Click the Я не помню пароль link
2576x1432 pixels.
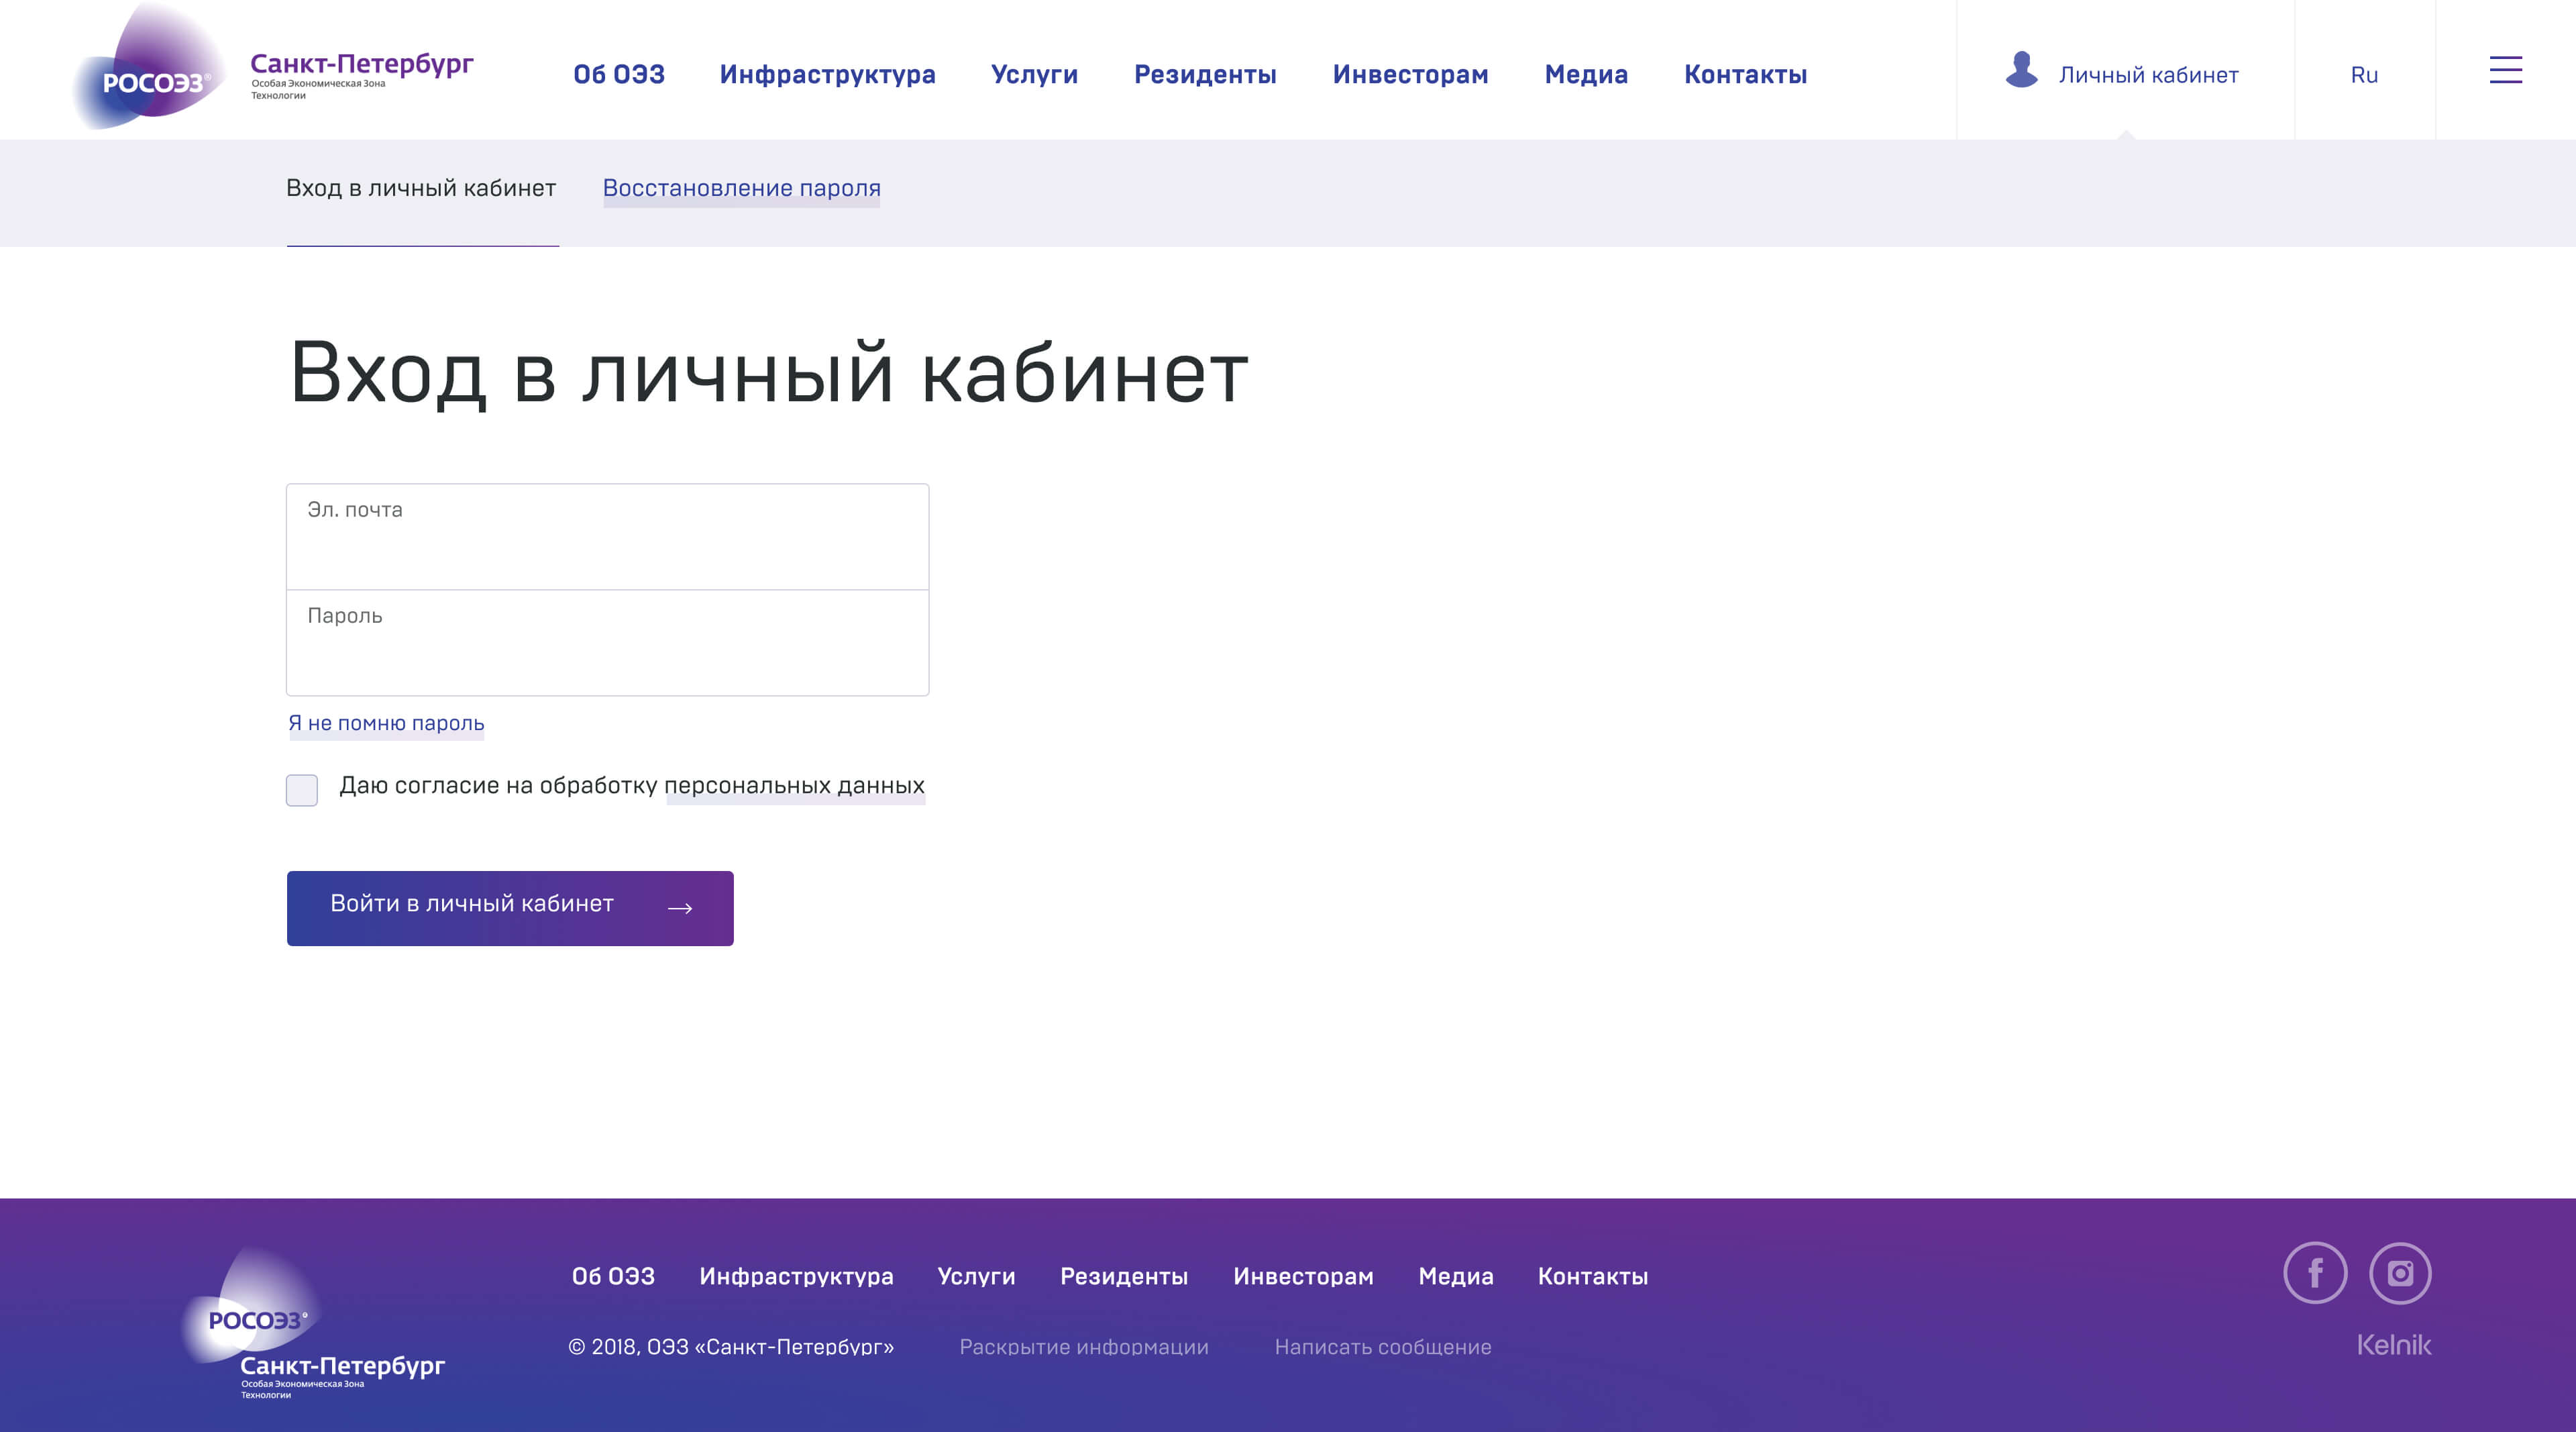tap(386, 723)
